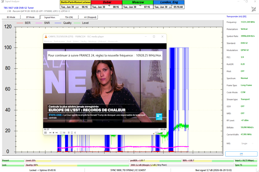Open the AV (Stopped) tab

(88, 17)
